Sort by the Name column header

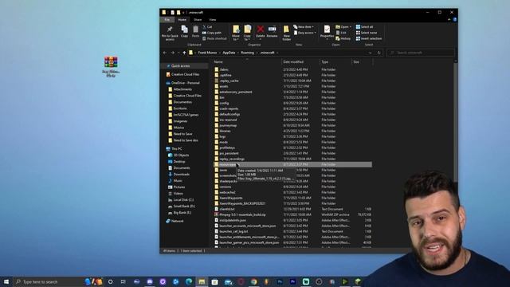point(247,62)
